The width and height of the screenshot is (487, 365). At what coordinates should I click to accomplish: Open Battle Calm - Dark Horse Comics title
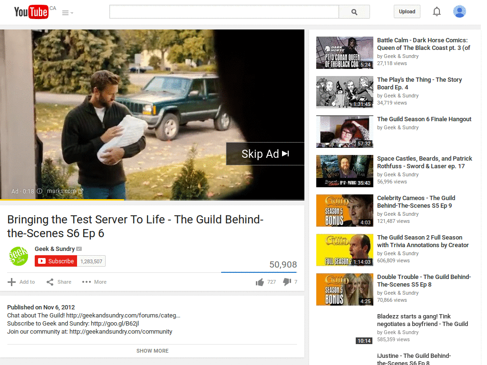tap(424, 44)
